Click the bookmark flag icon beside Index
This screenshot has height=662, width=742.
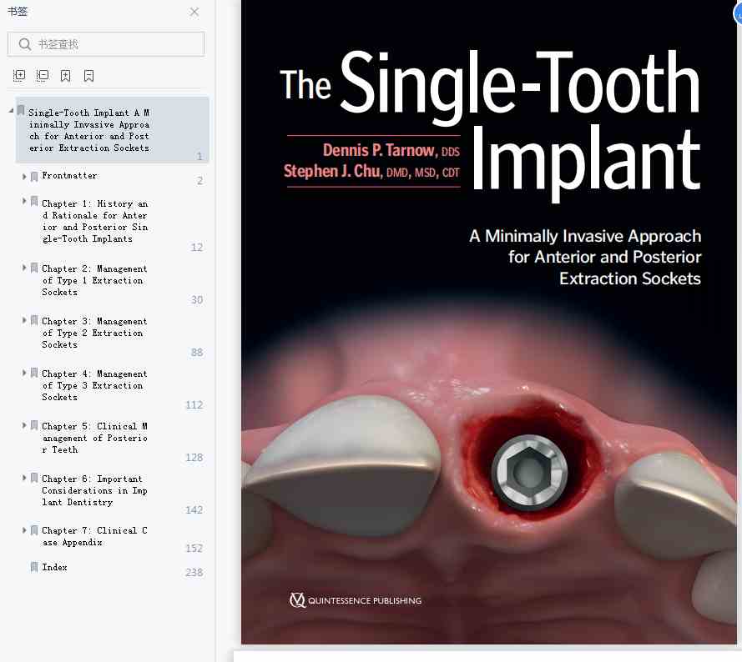[34, 567]
